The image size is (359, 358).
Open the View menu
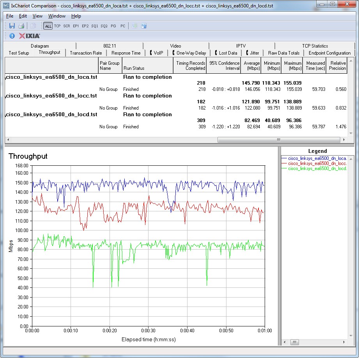click(37, 16)
